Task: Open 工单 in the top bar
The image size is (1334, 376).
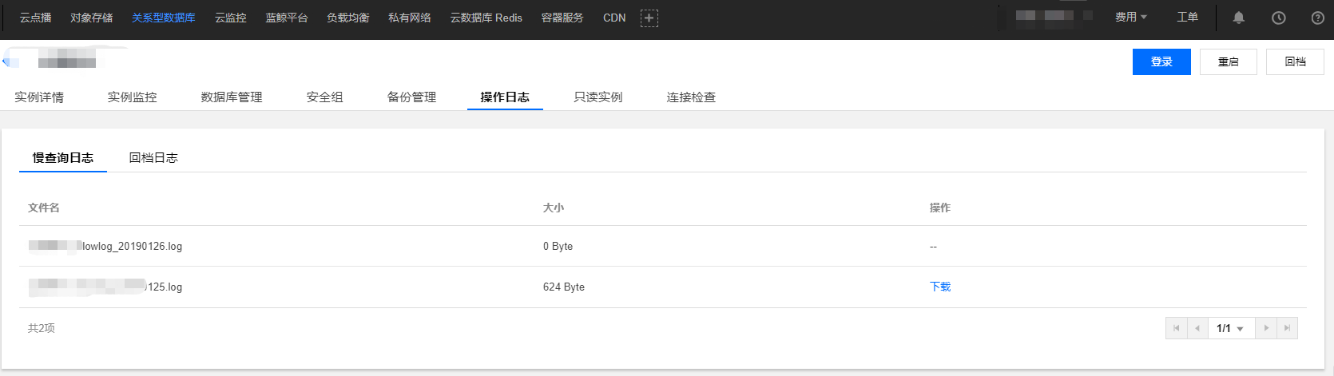Action: 1187,18
